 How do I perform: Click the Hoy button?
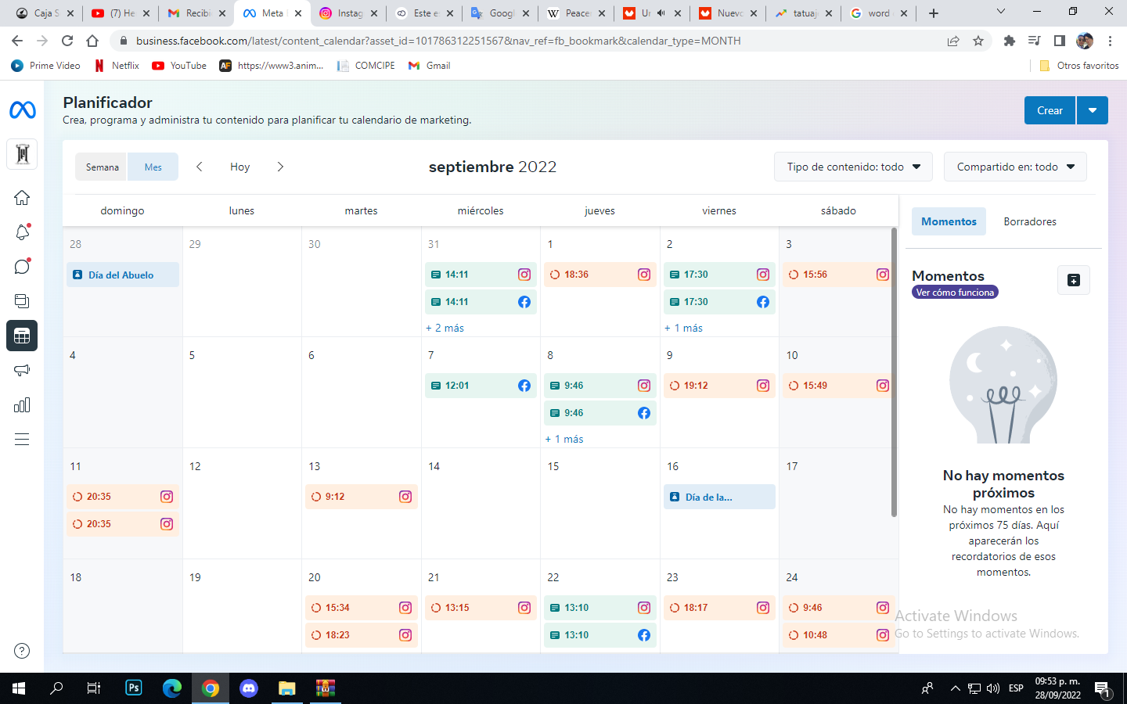pyautogui.click(x=239, y=167)
